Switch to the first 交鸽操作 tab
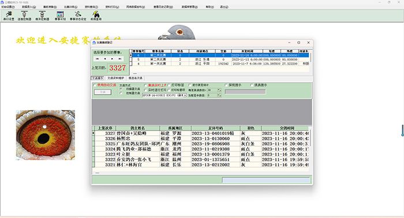 (98, 78)
